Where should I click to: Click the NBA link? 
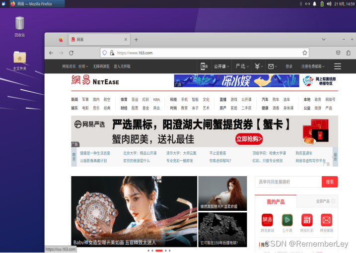click(156, 100)
